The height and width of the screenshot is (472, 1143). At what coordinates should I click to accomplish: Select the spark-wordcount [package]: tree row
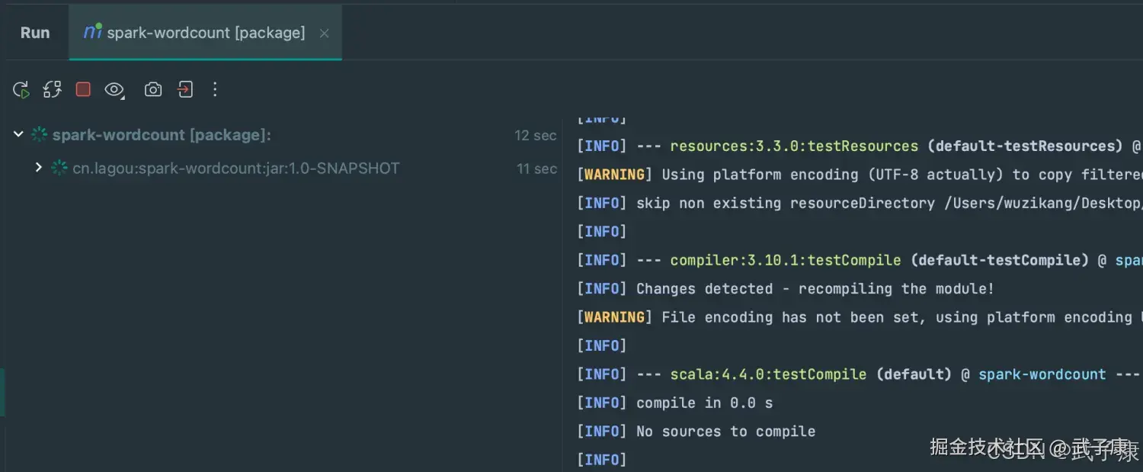[282, 135]
